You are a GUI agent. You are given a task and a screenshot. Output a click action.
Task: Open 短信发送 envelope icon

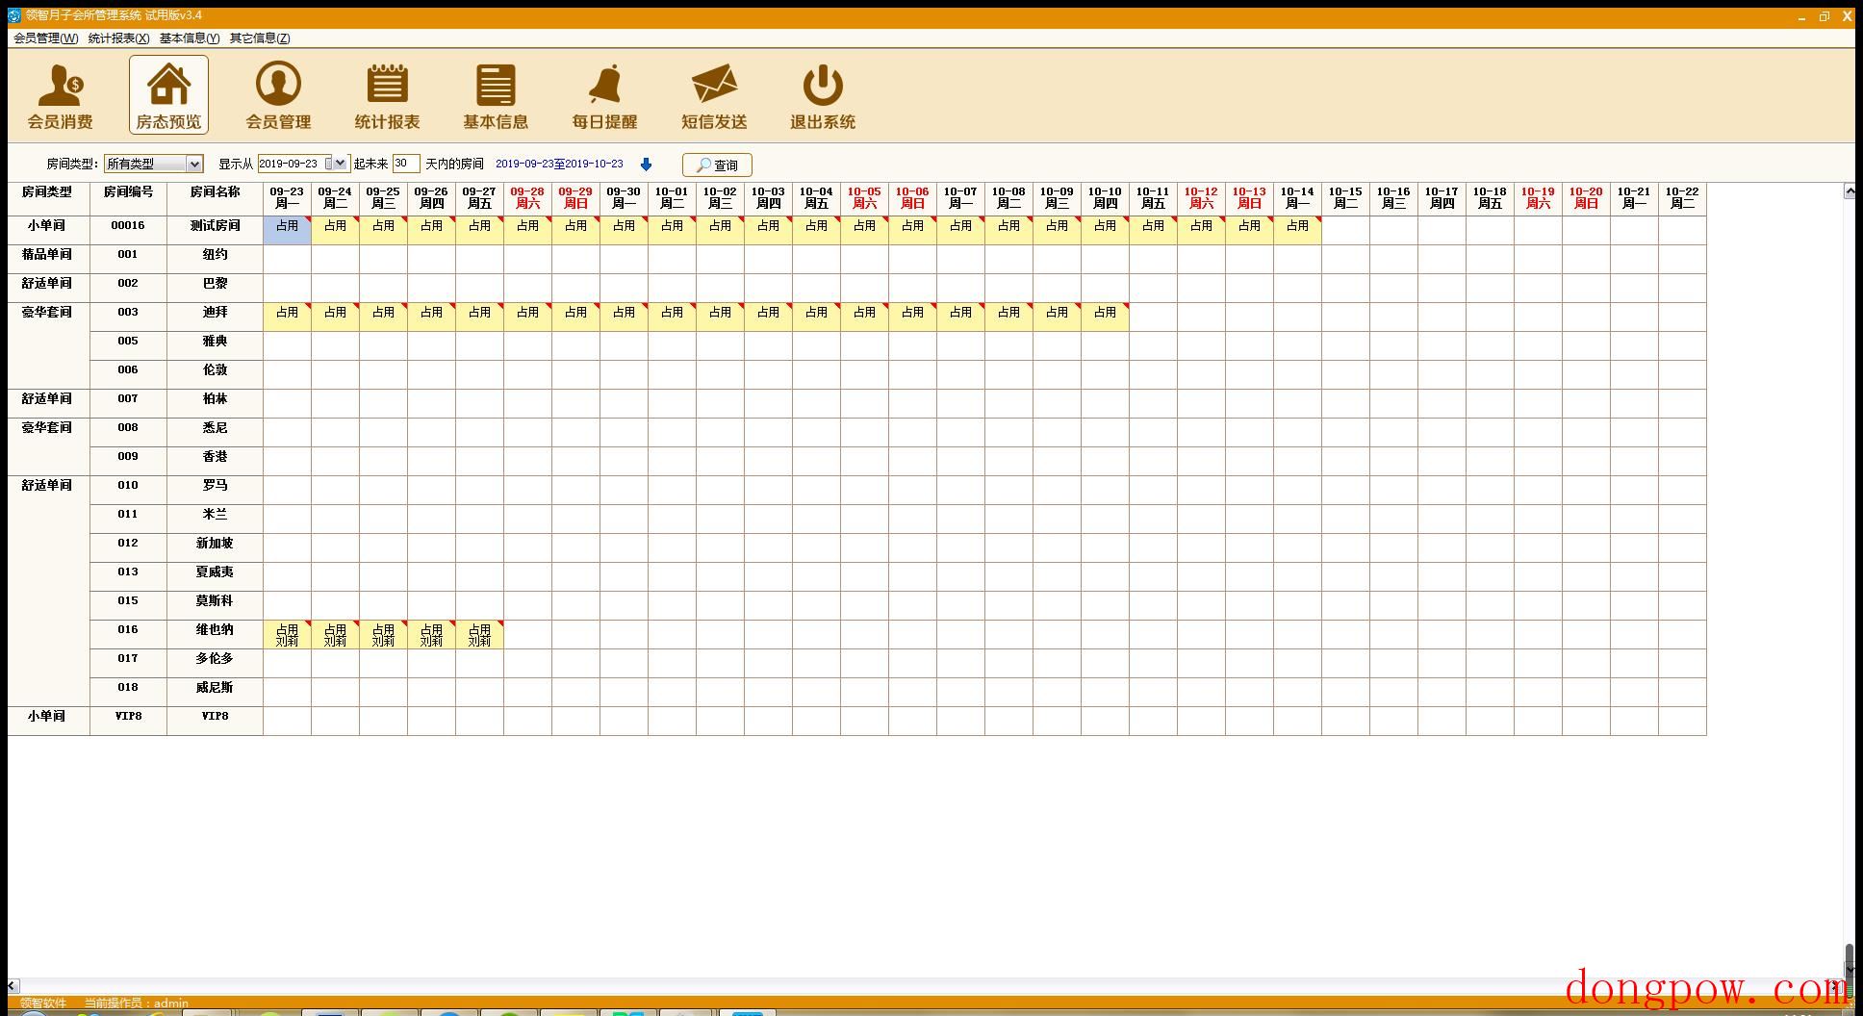pos(714,95)
